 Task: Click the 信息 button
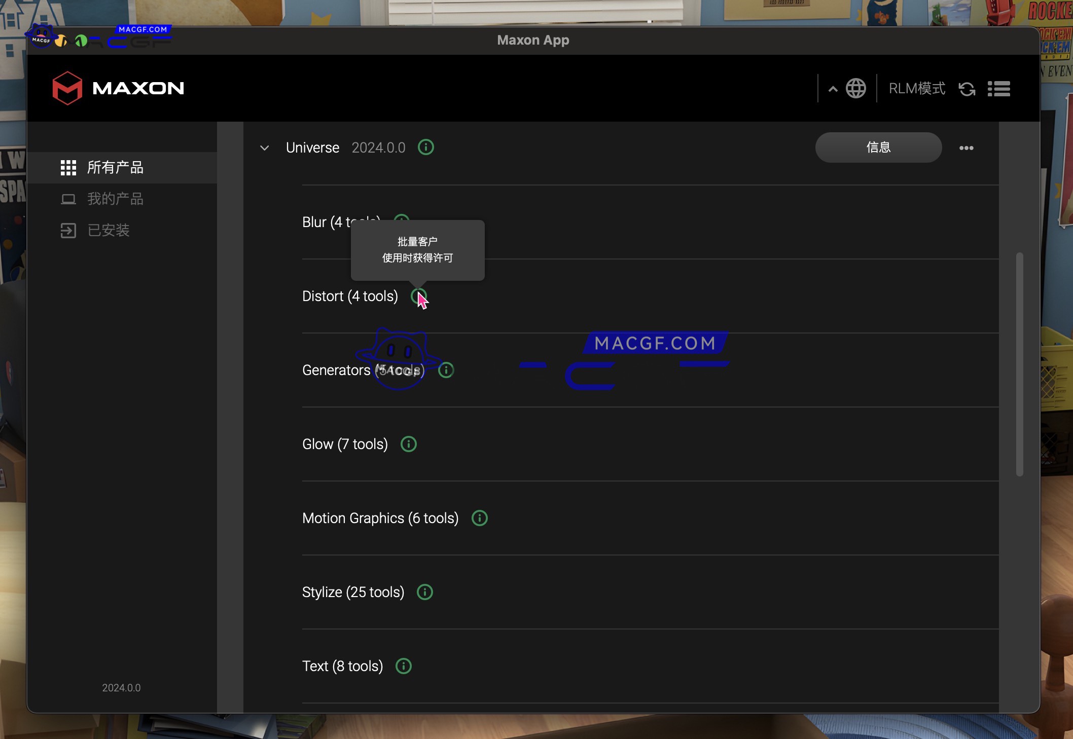pyautogui.click(x=878, y=147)
